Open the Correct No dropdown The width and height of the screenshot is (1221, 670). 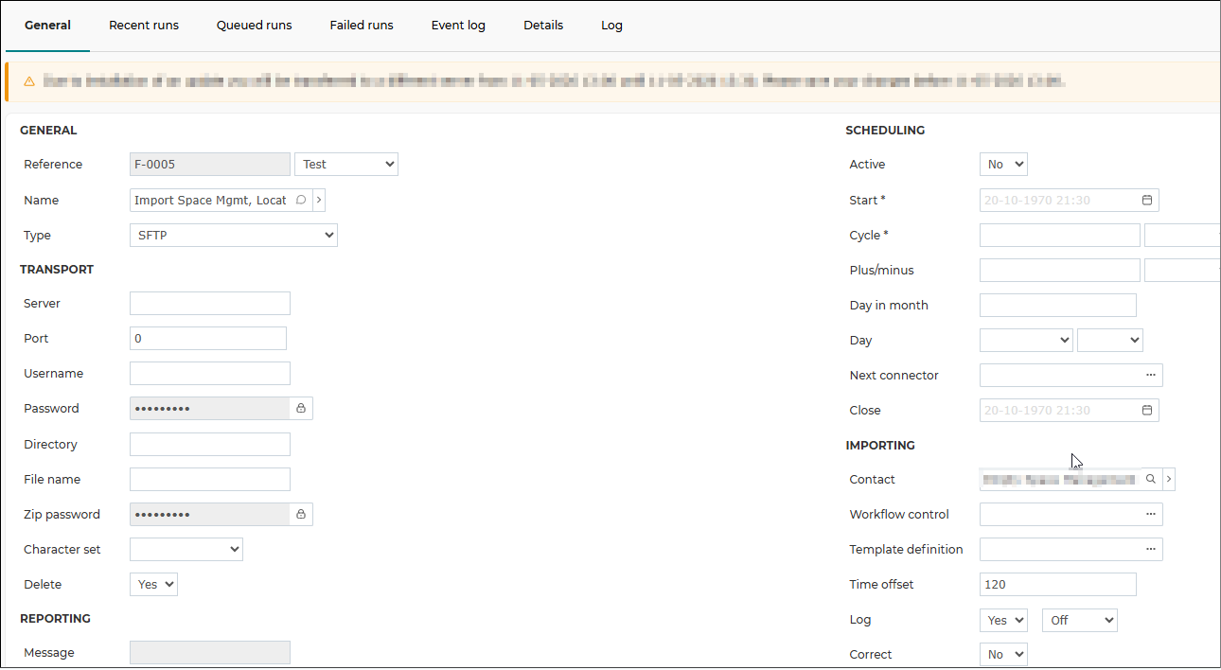[x=1003, y=655]
